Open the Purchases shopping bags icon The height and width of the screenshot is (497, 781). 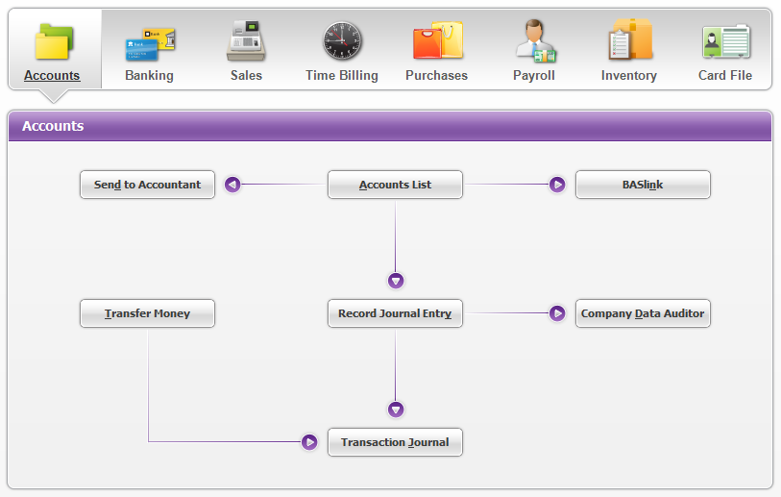click(437, 42)
